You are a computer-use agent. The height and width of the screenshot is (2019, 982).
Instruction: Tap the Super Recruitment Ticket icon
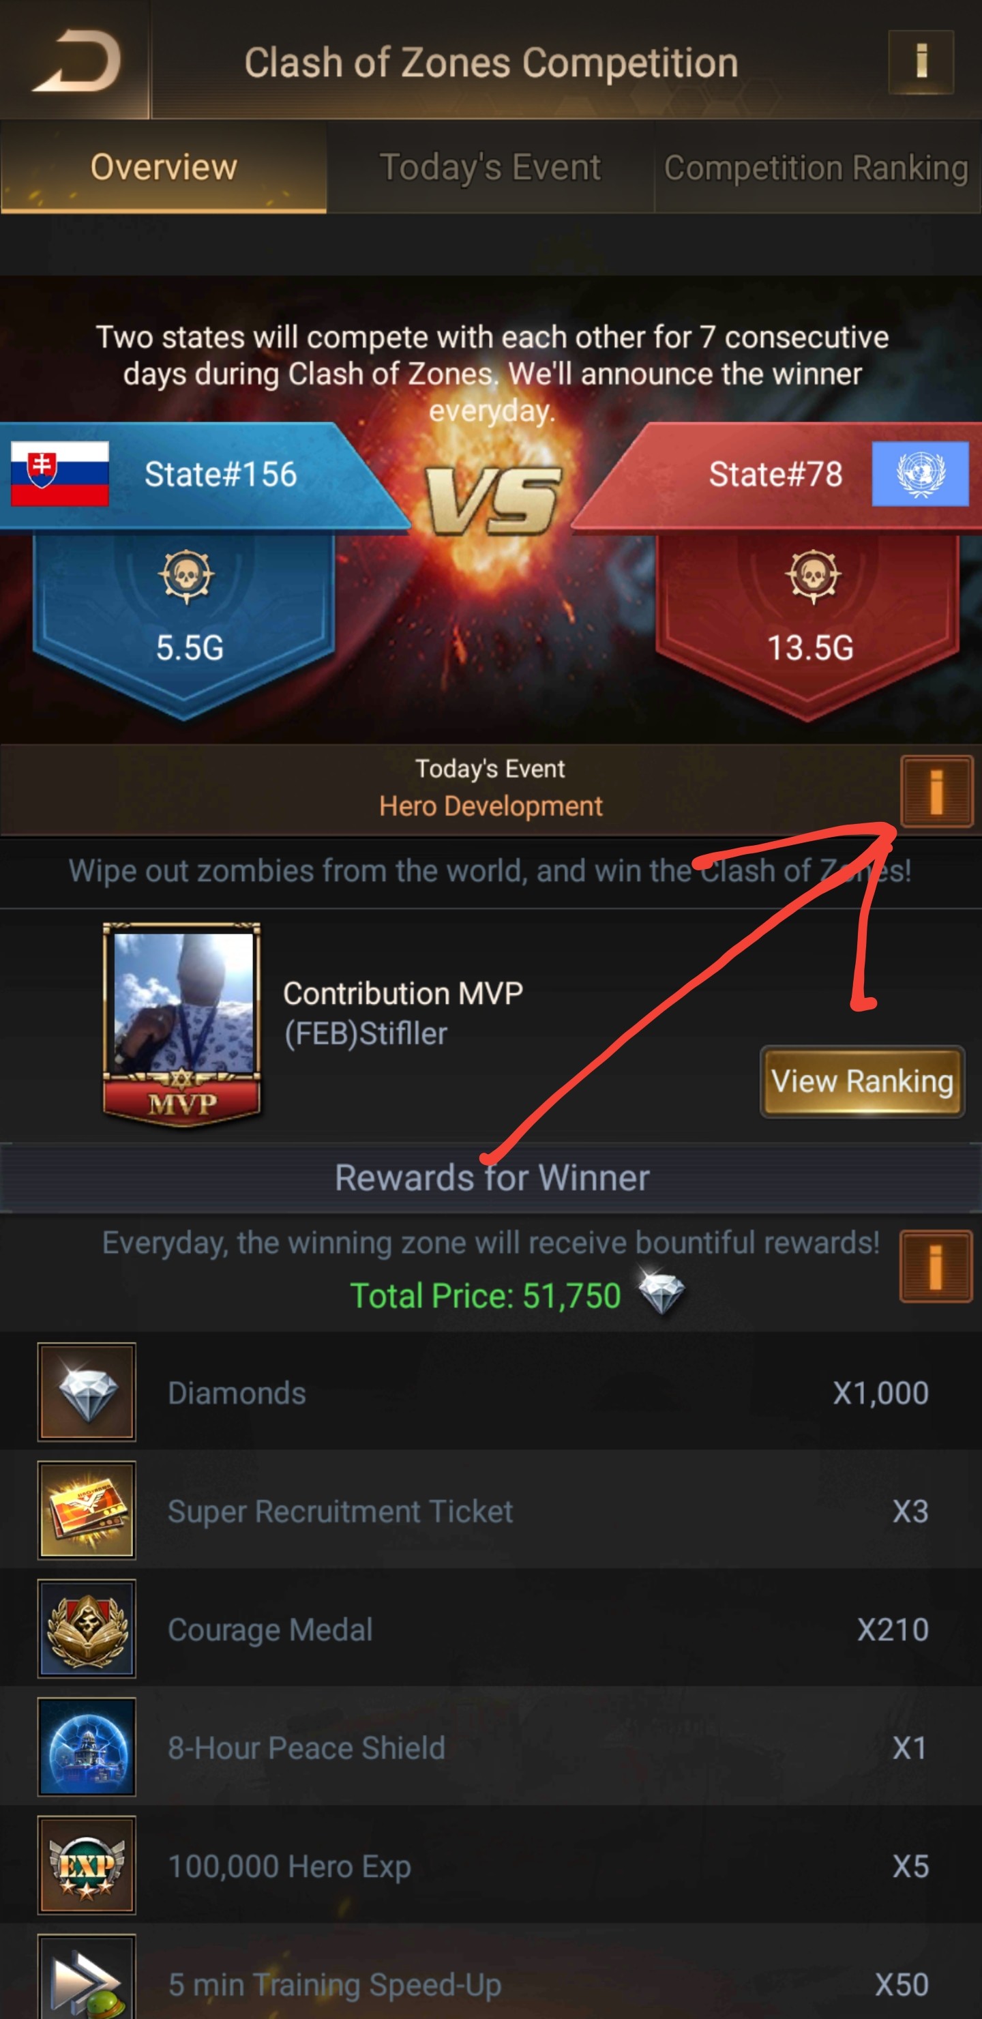86,1510
